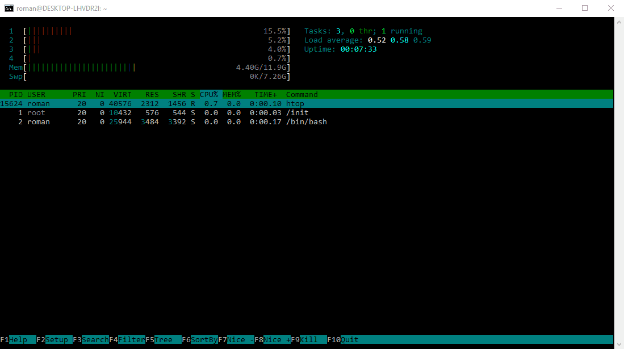Click the terminal icon in title bar
The image size is (624, 349).
pyautogui.click(x=9, y=8)
